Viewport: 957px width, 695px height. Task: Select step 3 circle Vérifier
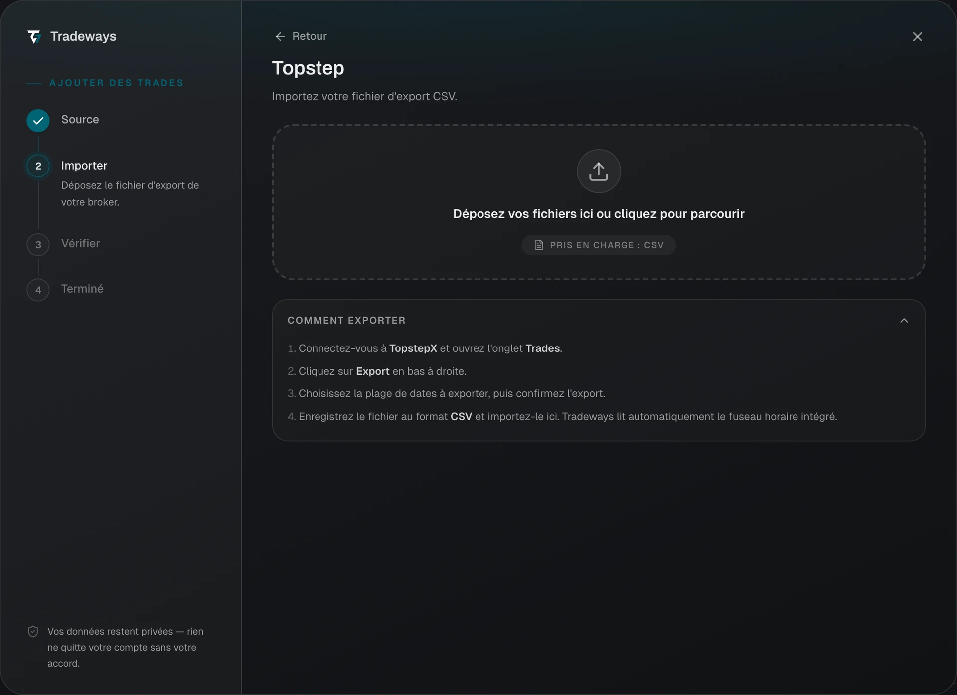pos(38,245)
